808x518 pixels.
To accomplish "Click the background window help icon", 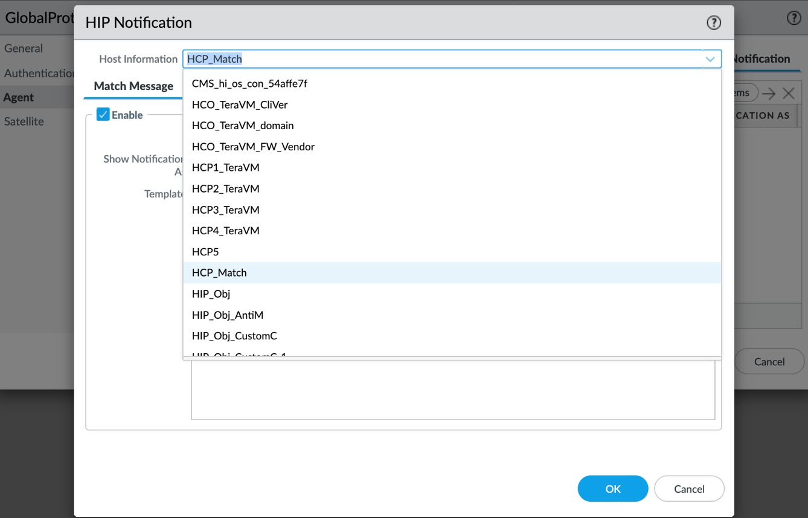I will pos(794,19).
